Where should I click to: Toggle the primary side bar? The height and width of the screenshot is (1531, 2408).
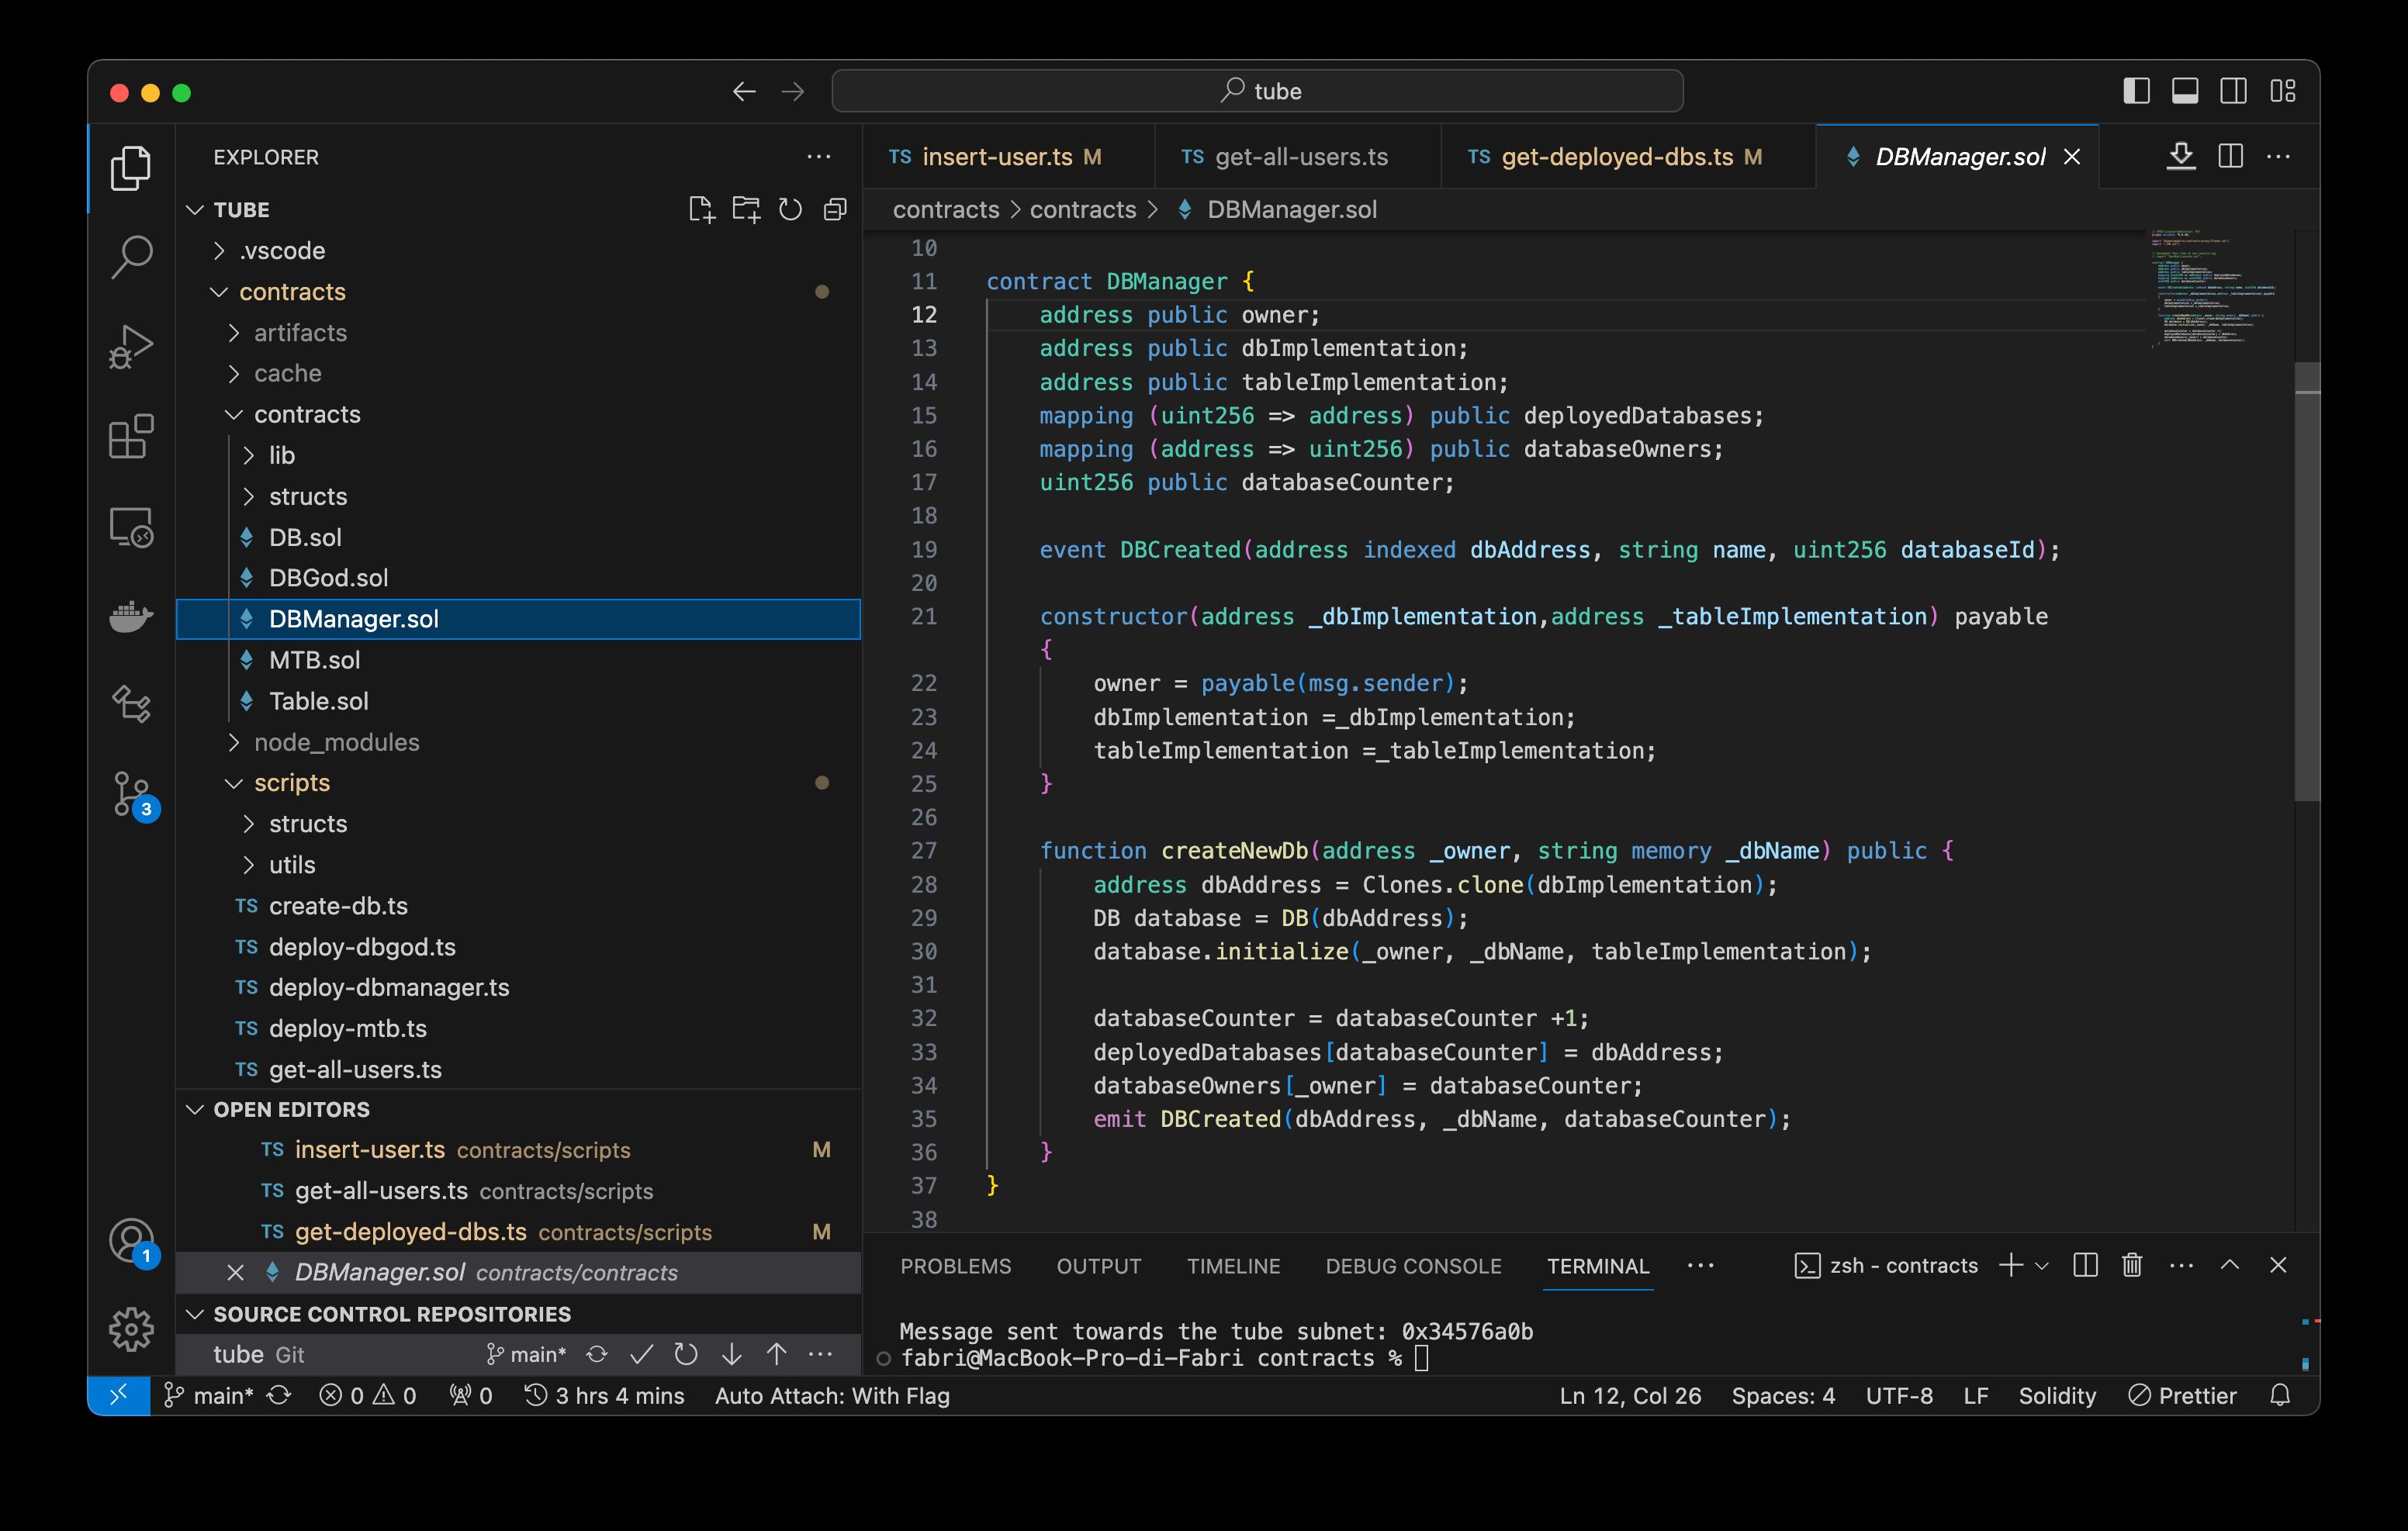[x=2136, y=92]
